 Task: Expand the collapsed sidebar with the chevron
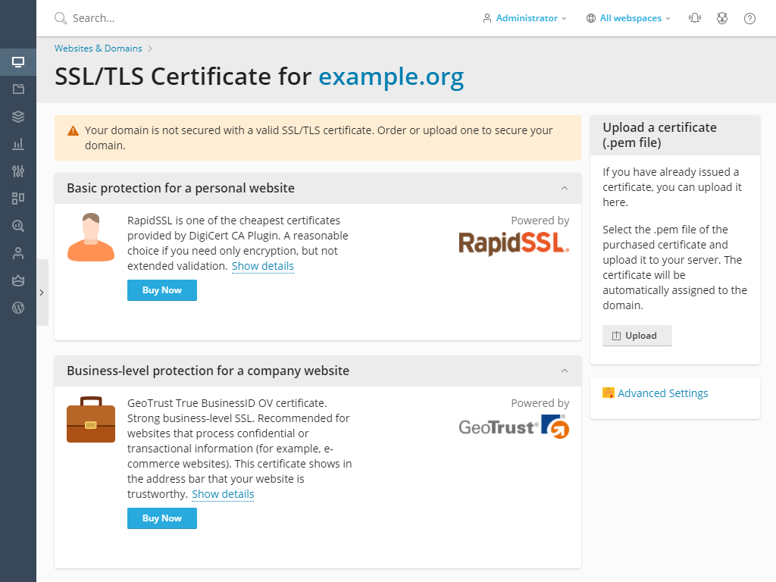42,292
